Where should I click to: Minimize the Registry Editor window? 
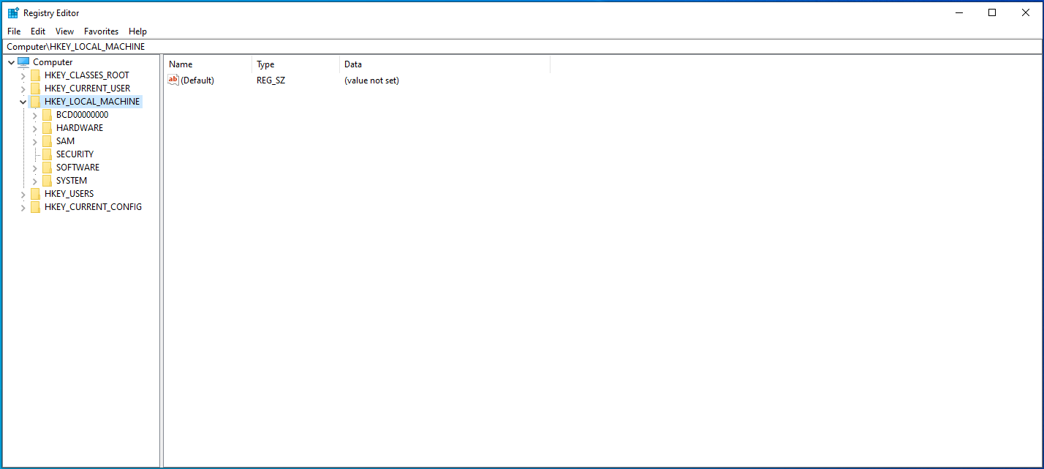958,12
